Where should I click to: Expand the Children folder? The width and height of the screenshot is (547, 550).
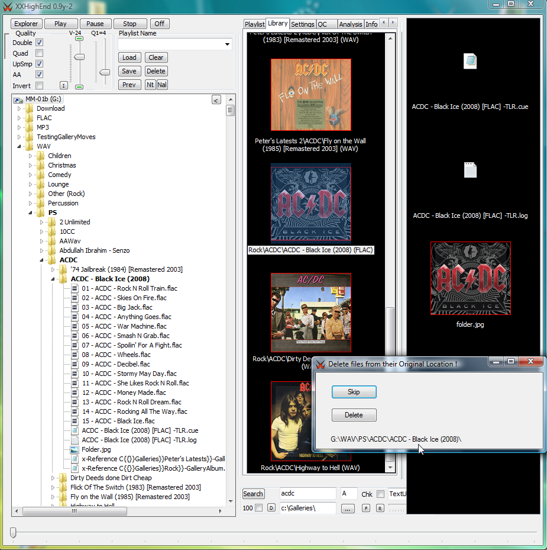(31, 156)
